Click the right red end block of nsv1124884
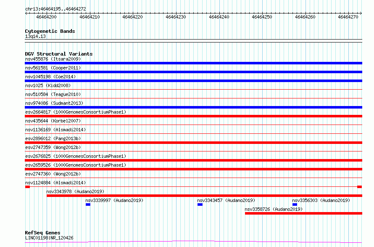This screenshot has height=247, width=374. [x=359, y=187]
